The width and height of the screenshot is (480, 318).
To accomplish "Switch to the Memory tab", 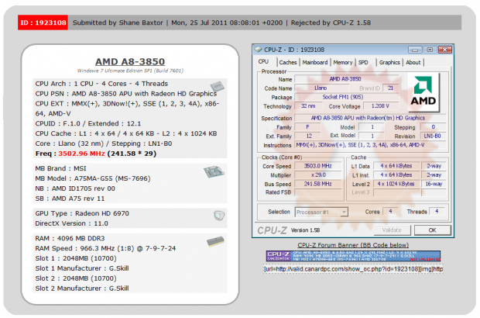I will point(343,62).
